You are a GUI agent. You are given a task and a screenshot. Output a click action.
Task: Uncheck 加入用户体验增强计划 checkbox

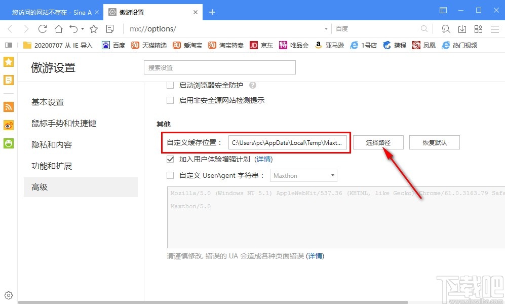[170, 159]
